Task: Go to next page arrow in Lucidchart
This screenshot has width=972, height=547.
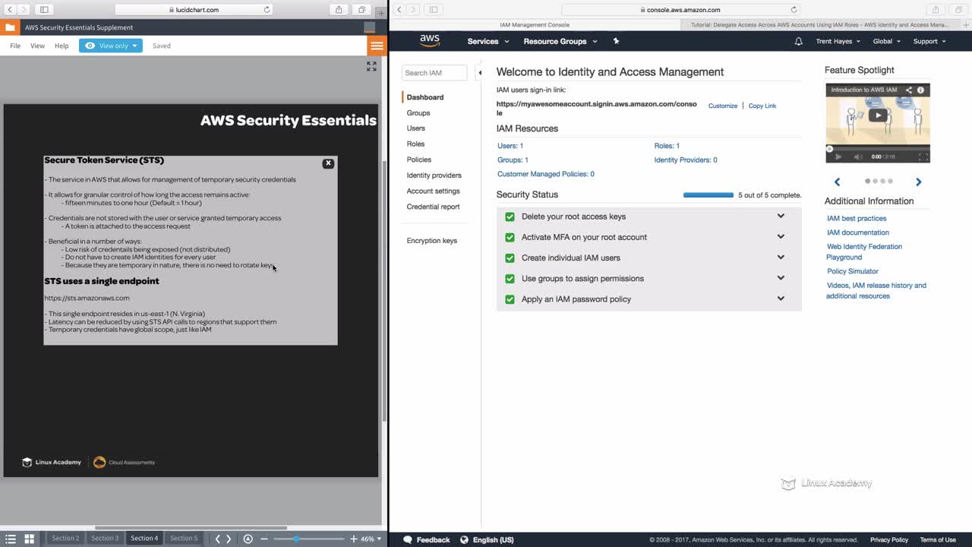Action: [x=229, y=539]
